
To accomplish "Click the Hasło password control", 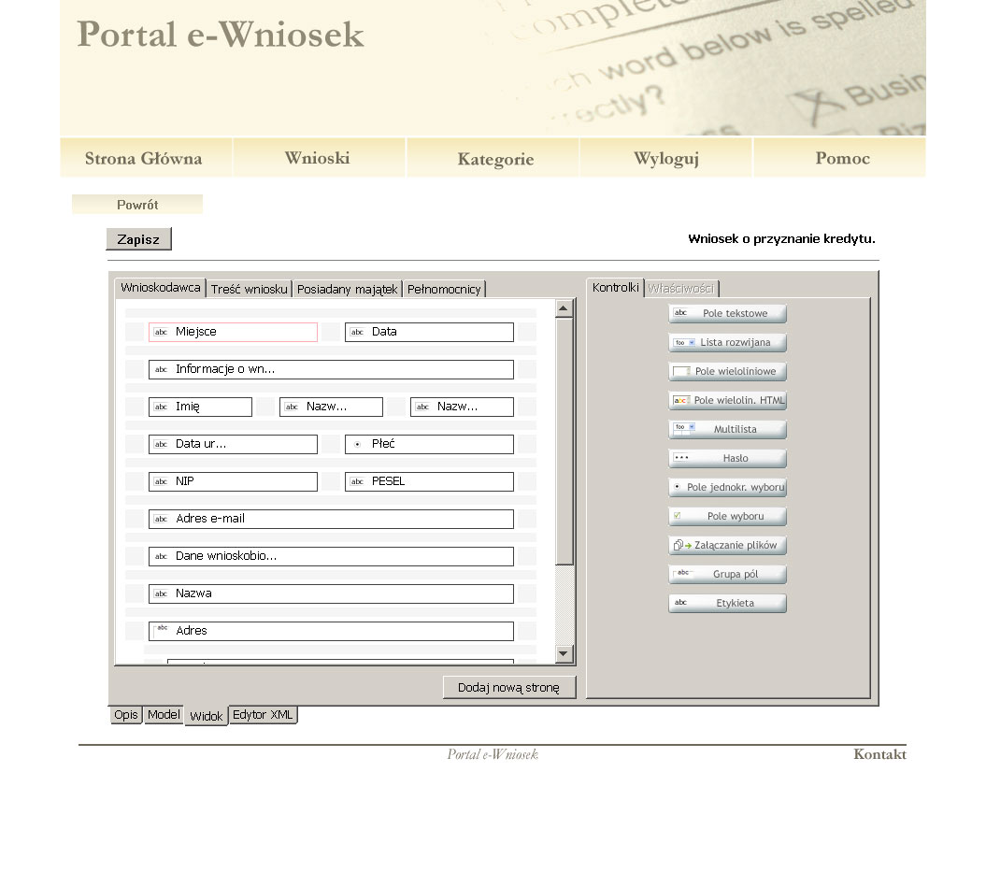I will [x=727, y=458].
